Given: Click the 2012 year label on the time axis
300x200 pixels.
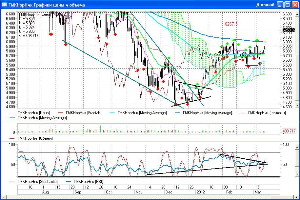Looking at the screenshot, I should 201,192.
